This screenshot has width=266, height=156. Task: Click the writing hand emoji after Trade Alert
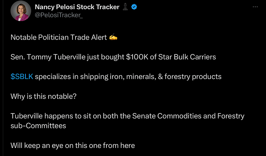click(113, 37)
